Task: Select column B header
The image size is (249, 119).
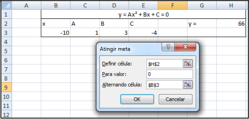Action: (x=56, y=5)
